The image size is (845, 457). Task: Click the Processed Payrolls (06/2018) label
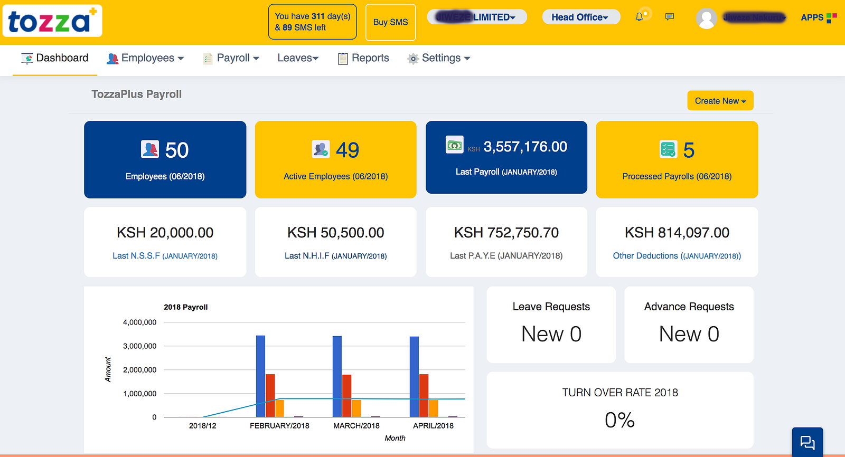[x=677, y=176]
